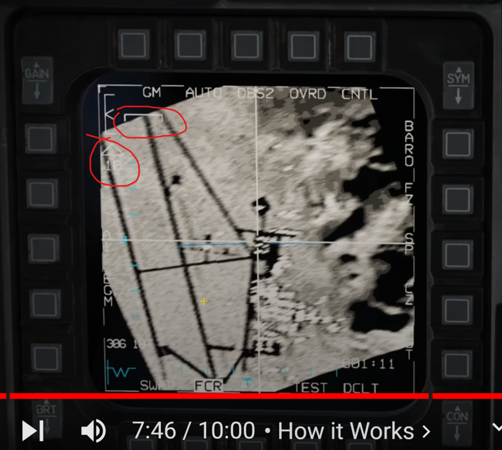502x450 pixels.
Task: Click the cyan ownship W symbol
Action: 120,372
